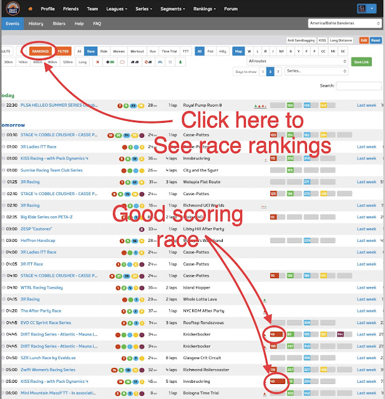Switch to the Events tab
The image size is (385, 399).
(12, 24)
